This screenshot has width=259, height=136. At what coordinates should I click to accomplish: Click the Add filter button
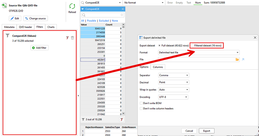(x=39, y=48)
